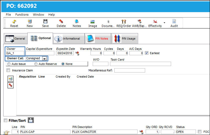Select the None radio button
The width and height of the screenshot is (210, 135).
(x=63, y=64)
